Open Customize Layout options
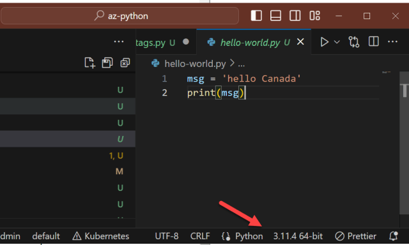Viewport: 409px width, 245px height. pyautogui.click(x=314, y=15)
